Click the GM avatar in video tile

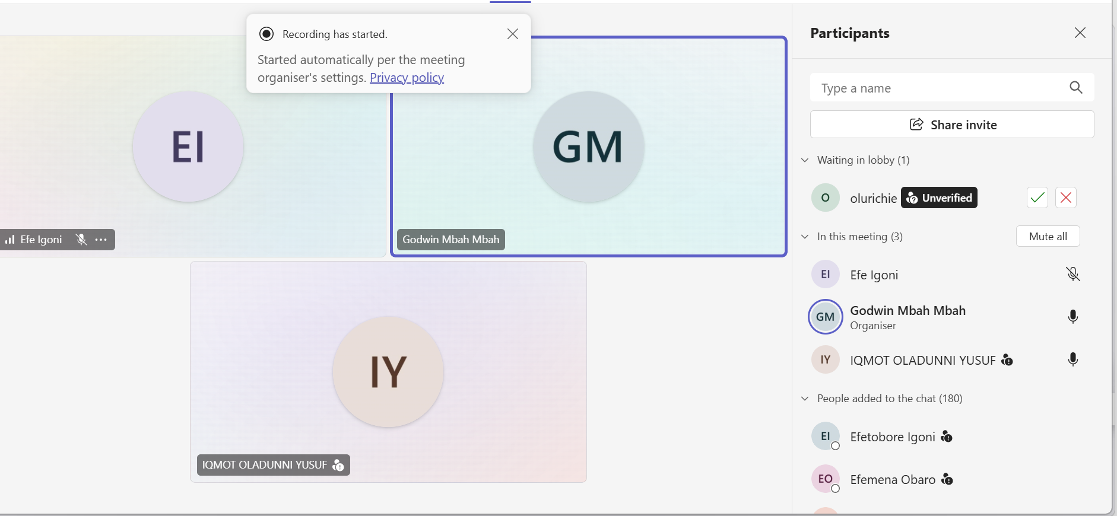(x=588, y=146)
